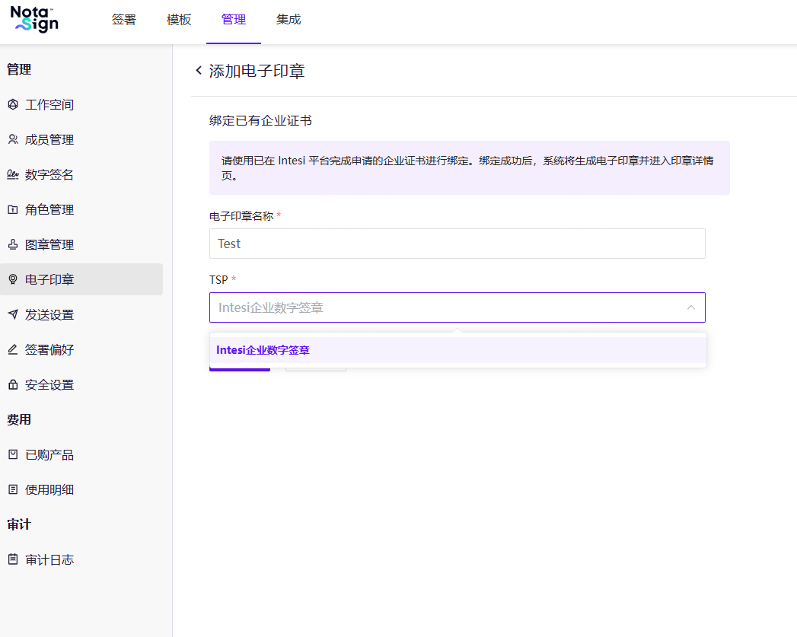Open the 集成 tab

pyautogui.click(x=289, y=20)
